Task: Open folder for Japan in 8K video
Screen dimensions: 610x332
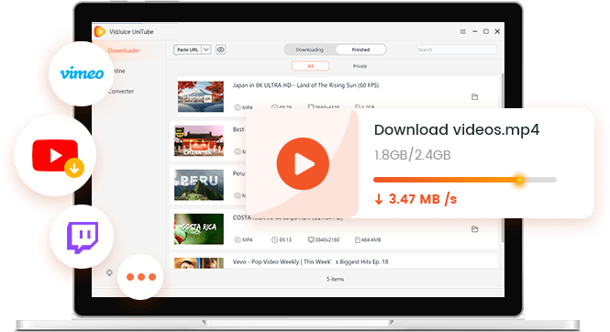Action: click(x=474, y=97)
